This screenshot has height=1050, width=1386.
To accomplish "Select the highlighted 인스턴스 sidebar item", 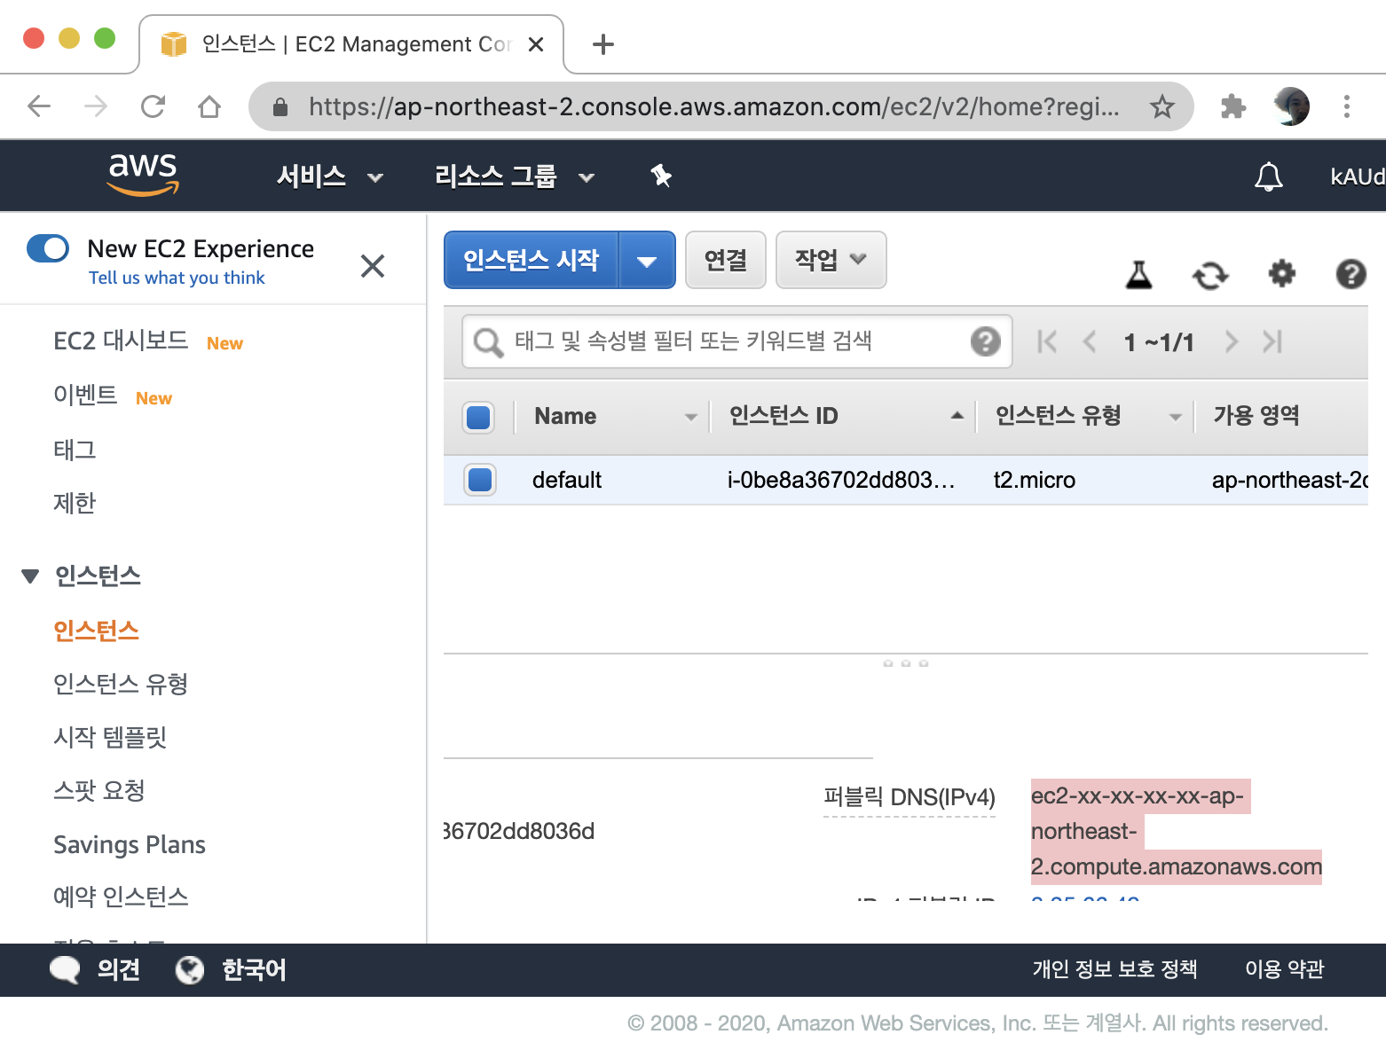I will (97, 631).
